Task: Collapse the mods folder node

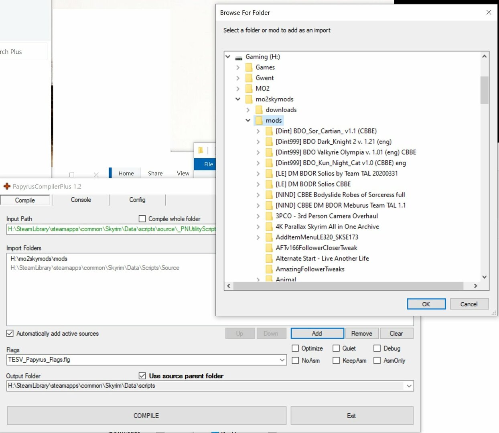Action: point(248,120)
